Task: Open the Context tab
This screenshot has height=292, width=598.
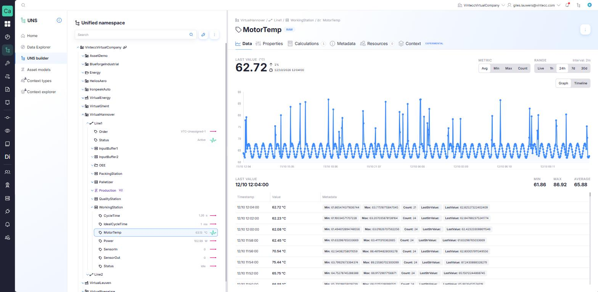Action: (x=410, y=44)
